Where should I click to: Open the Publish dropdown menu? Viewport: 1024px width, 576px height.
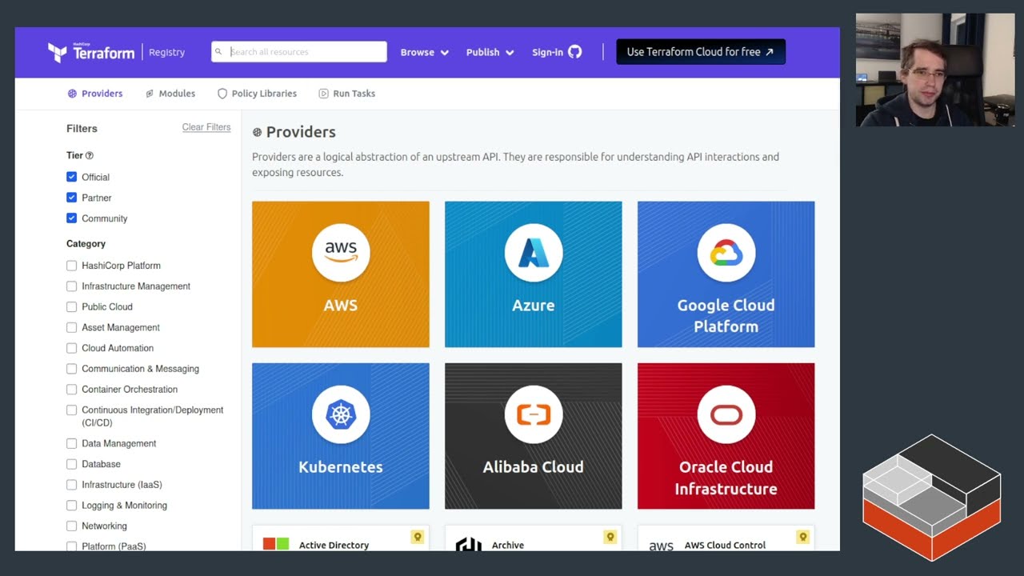pos(490,52)
